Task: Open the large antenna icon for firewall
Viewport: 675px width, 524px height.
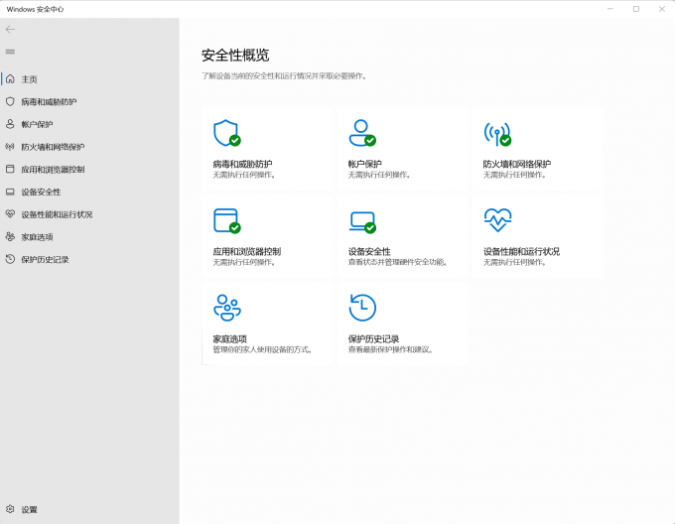Action: (497, 134)
